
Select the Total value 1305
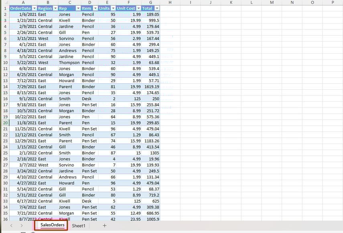(x=150, y=153)
